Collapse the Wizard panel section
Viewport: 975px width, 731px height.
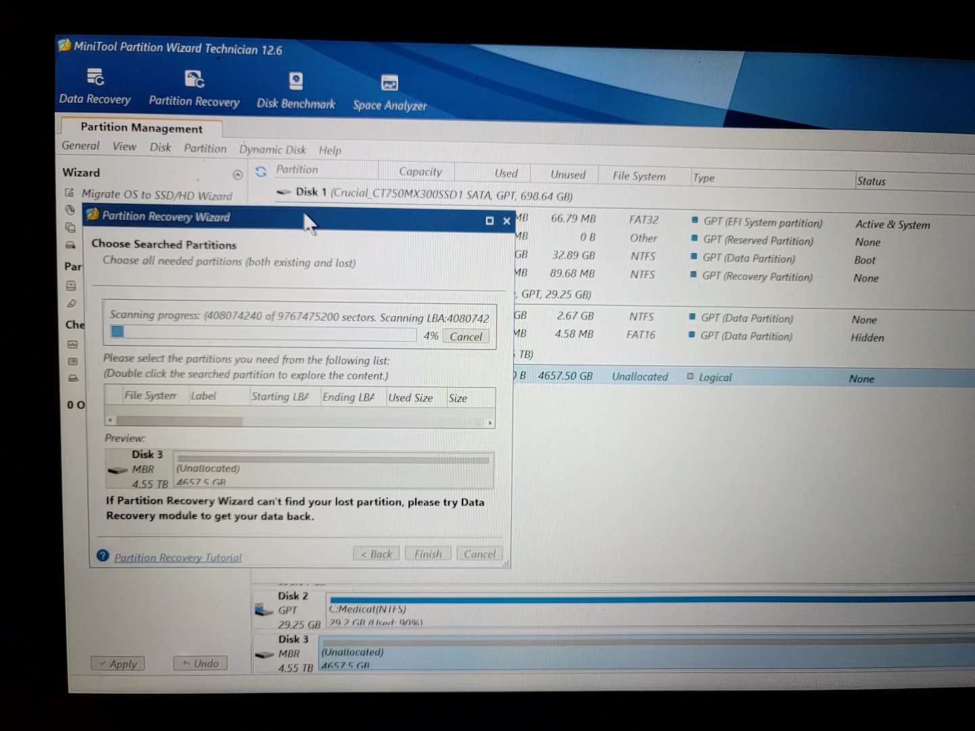coord(238,175)
